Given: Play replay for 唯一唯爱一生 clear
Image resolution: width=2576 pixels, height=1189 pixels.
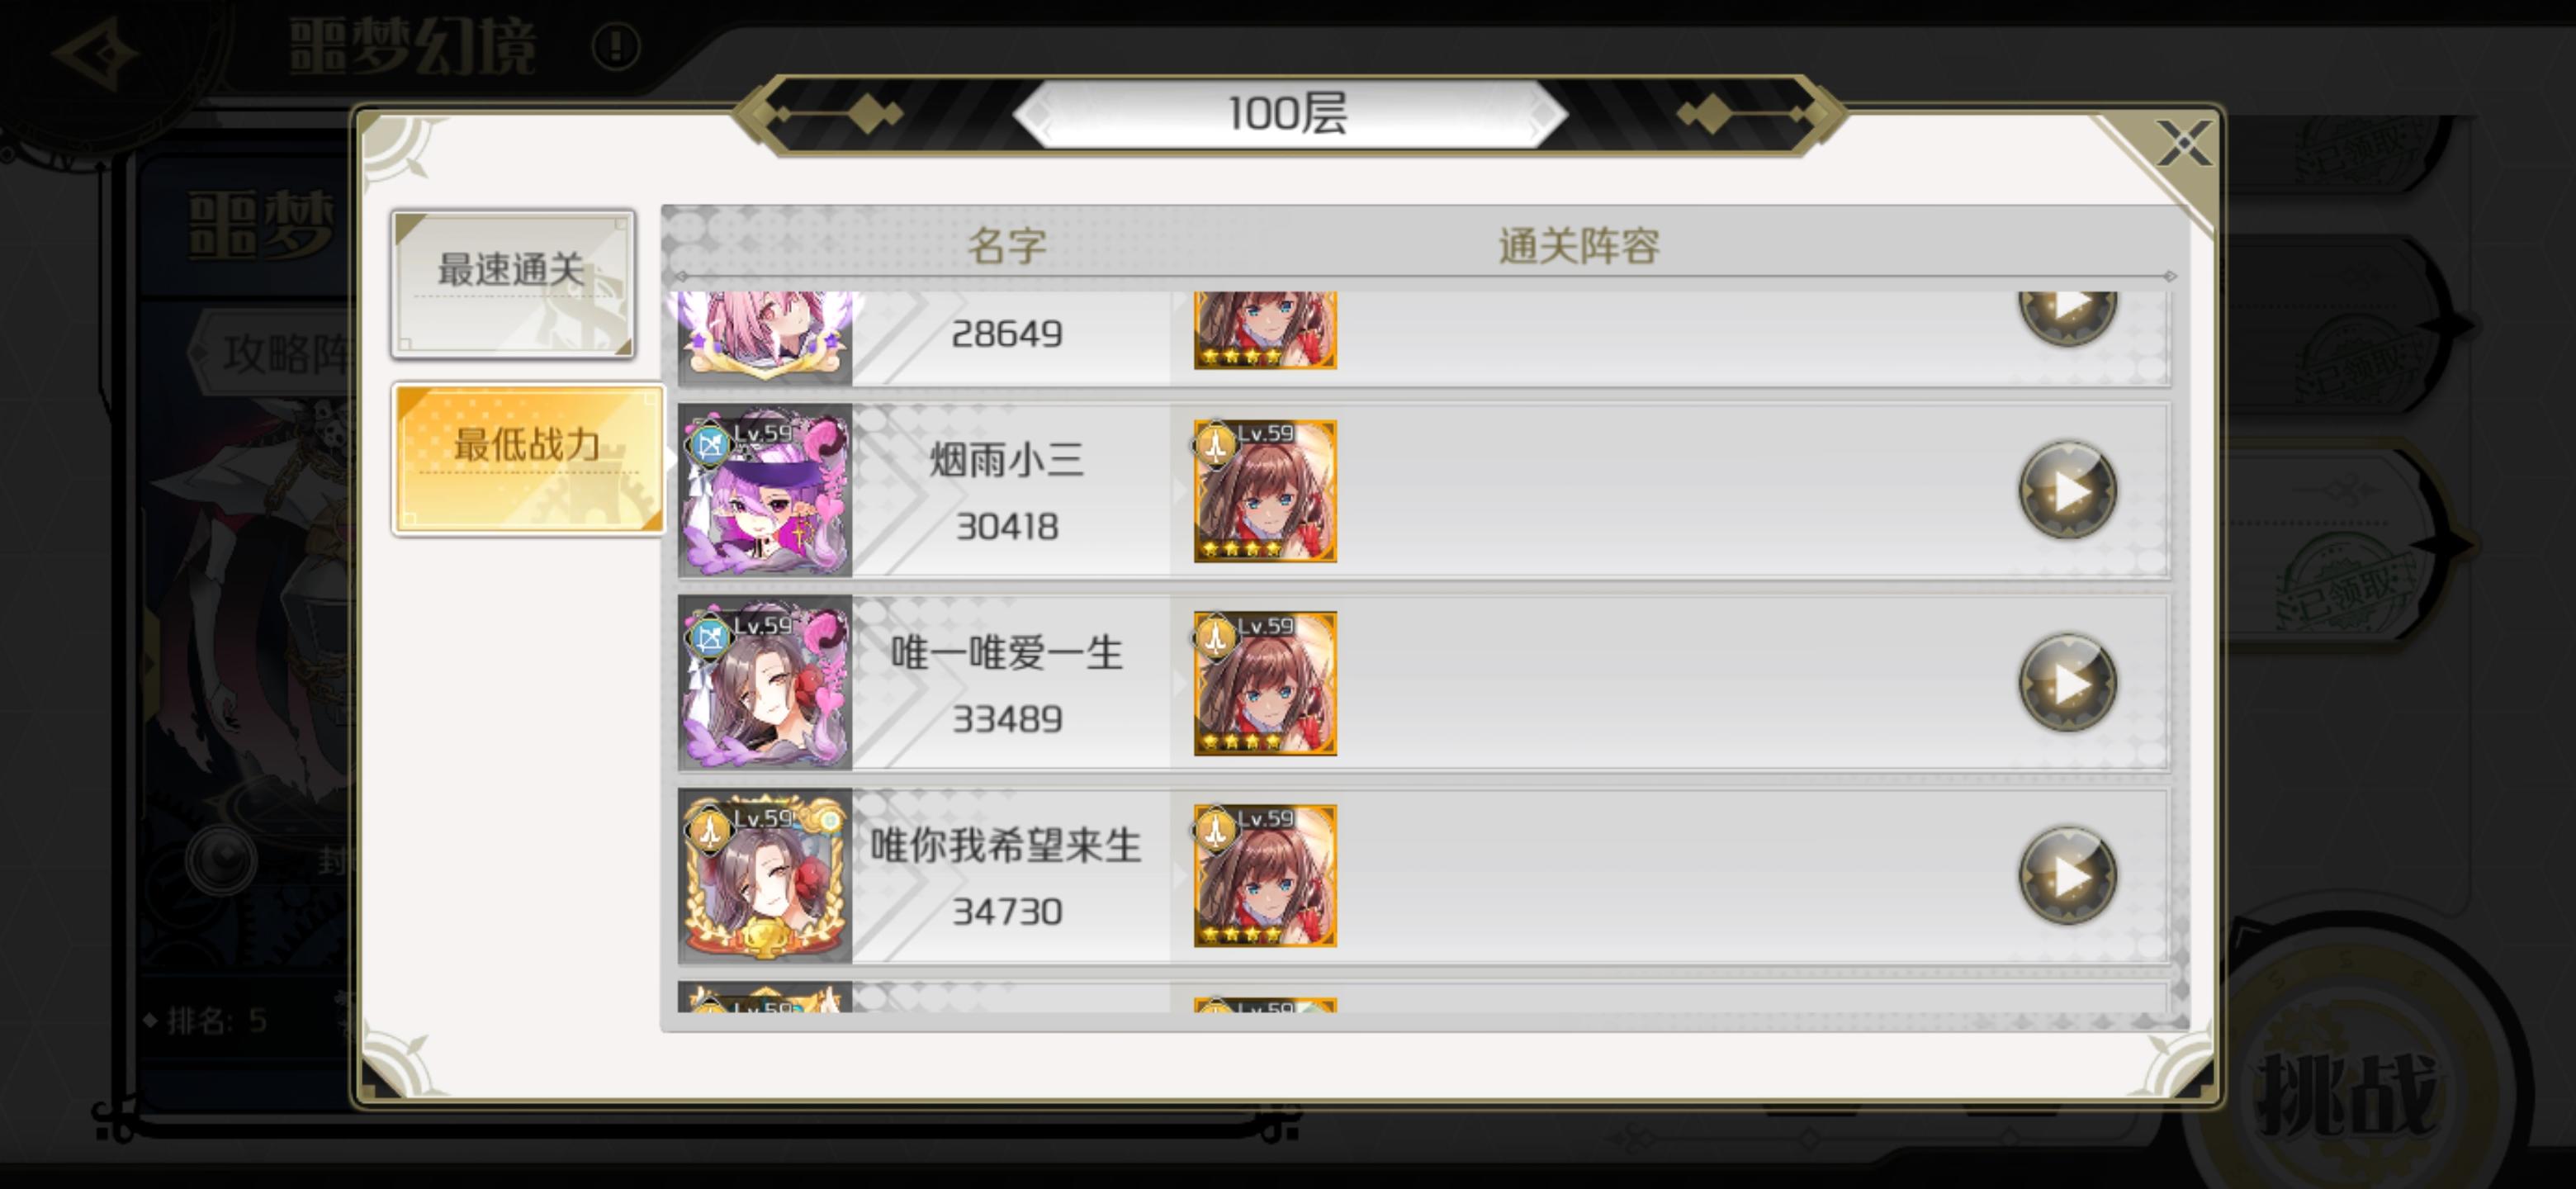Looking at the screenshot, I should [2067, 683].
